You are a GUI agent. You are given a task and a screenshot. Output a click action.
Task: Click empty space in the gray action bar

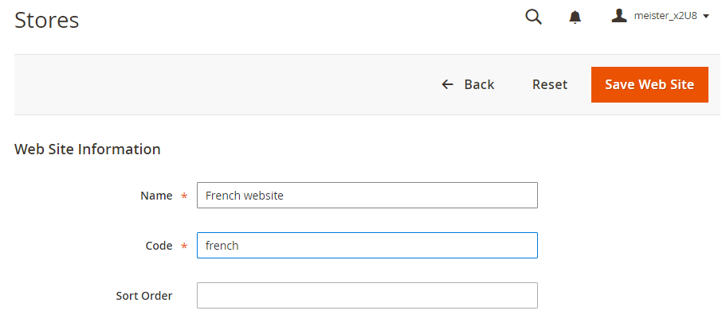(x=223, y=84)
